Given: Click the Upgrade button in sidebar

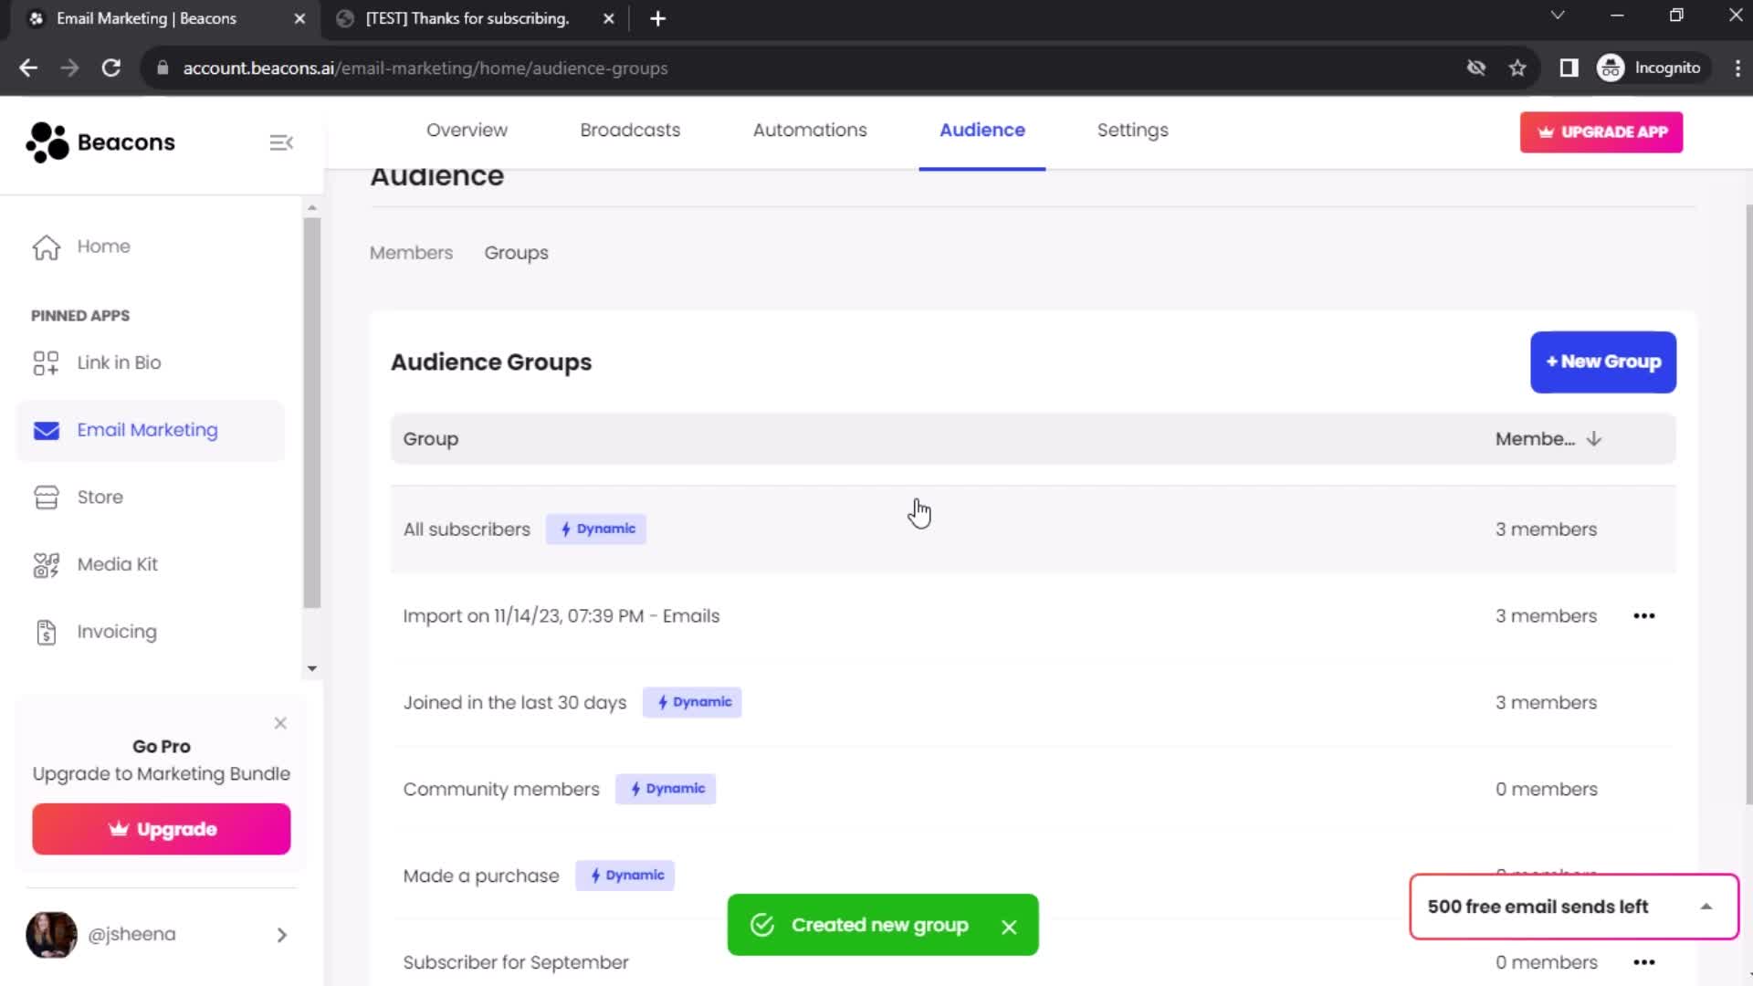Looking at the screenshot, I should [x=162, y=830].
